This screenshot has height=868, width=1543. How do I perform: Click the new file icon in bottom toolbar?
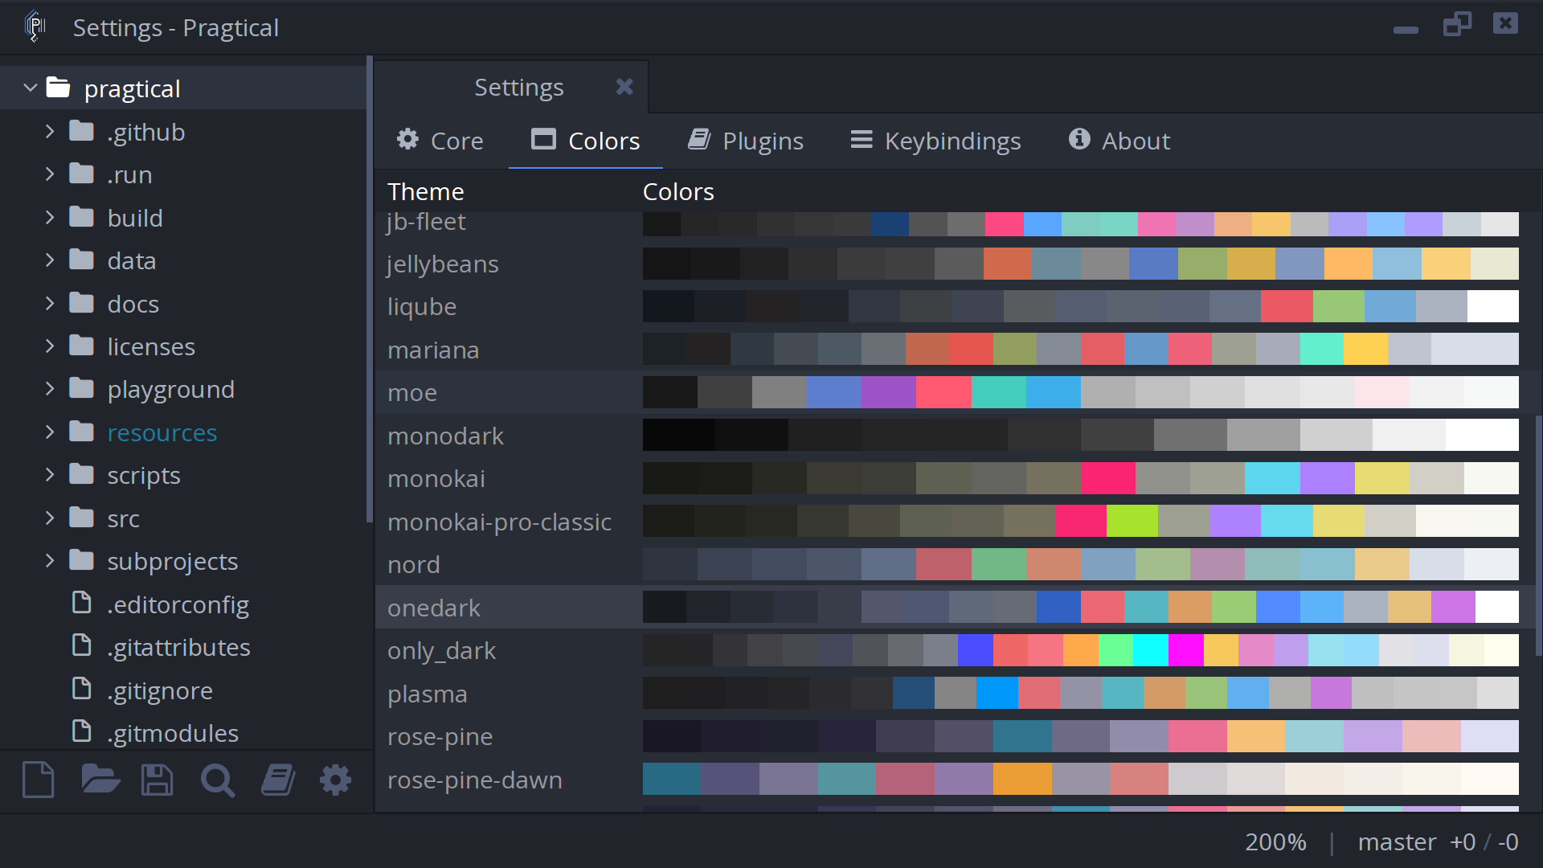click(39, 780)
